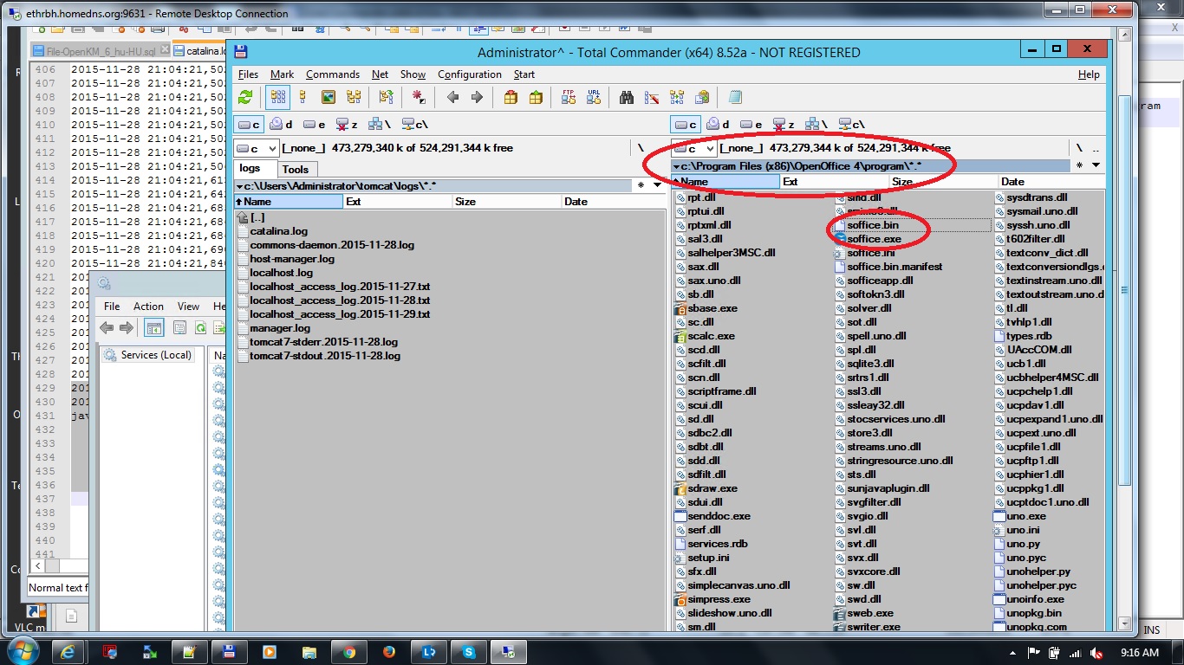
Task: Navigate back using the left arrow icon
Action: [x=453, y=96]
